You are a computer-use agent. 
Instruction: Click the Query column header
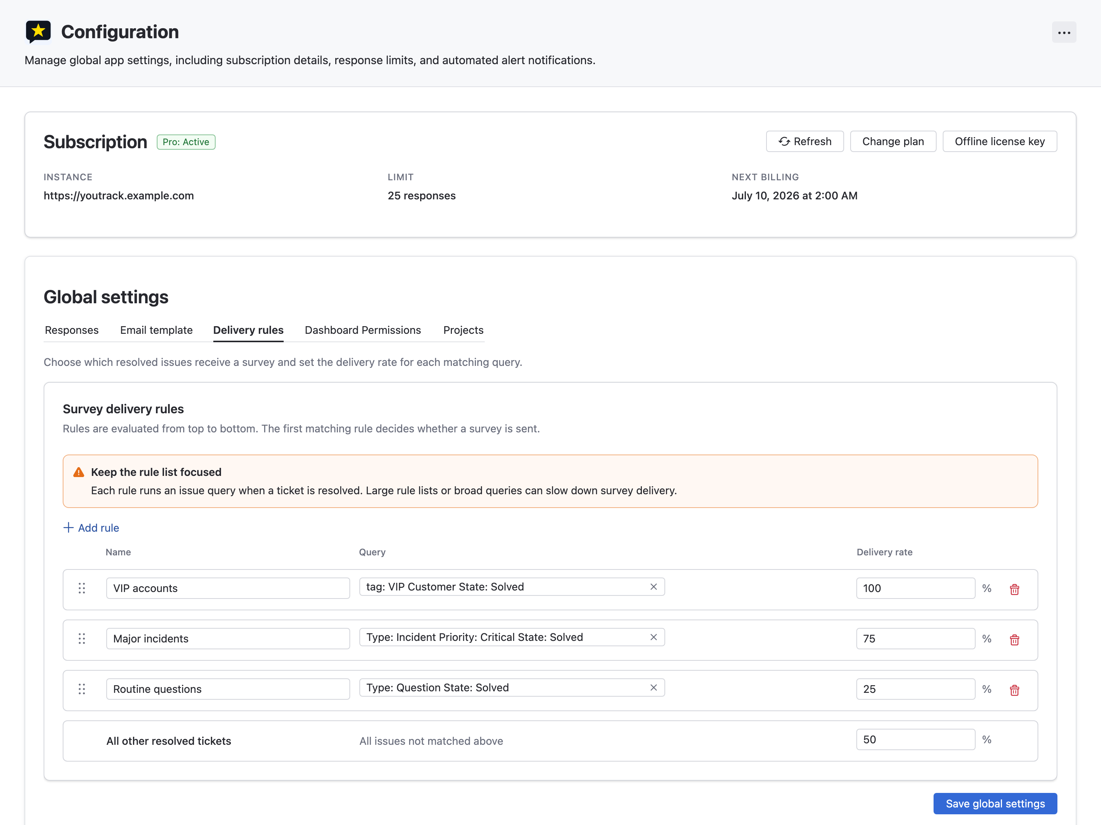pyautogui.click(x=372, y=552)
